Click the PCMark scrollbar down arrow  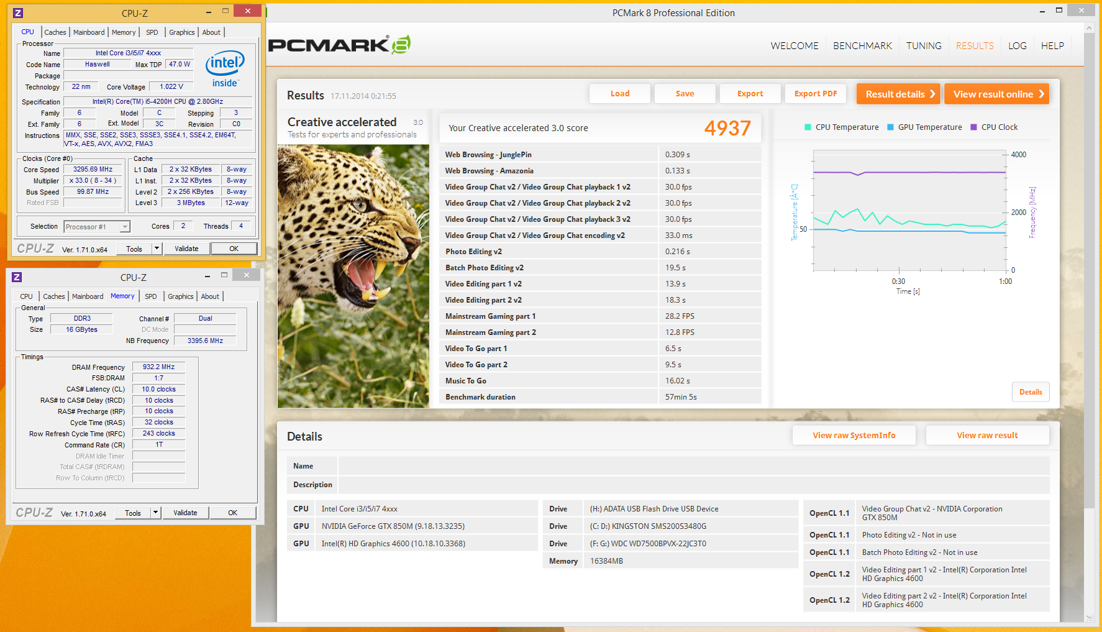(1089, 617)
